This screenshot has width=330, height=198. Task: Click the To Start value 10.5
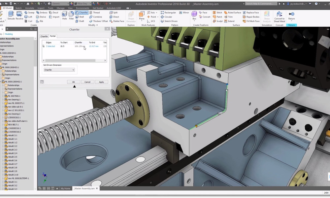(62, 46)
